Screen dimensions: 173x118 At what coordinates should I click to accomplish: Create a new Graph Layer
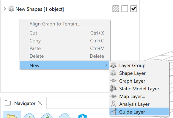point(139,81)
